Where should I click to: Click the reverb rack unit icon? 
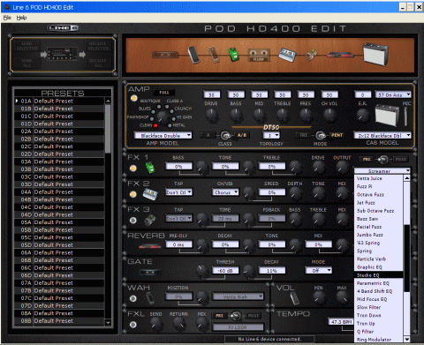(x=149, y=246)
